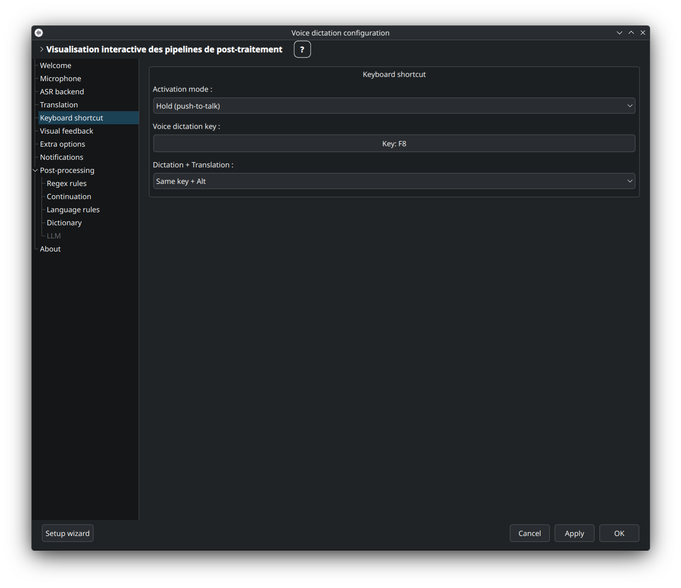Close the Voice dictation configuration window
This screenshot has width=681, height=588.
coord(643,33)
